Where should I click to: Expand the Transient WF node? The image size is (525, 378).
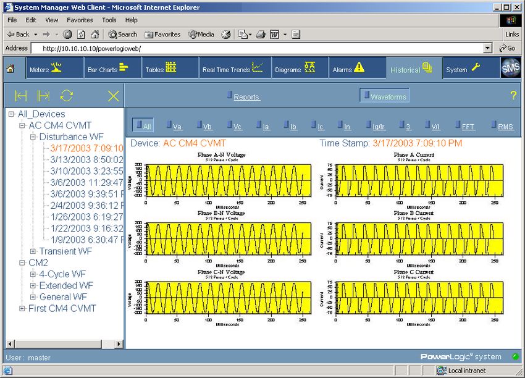[33, 251]
